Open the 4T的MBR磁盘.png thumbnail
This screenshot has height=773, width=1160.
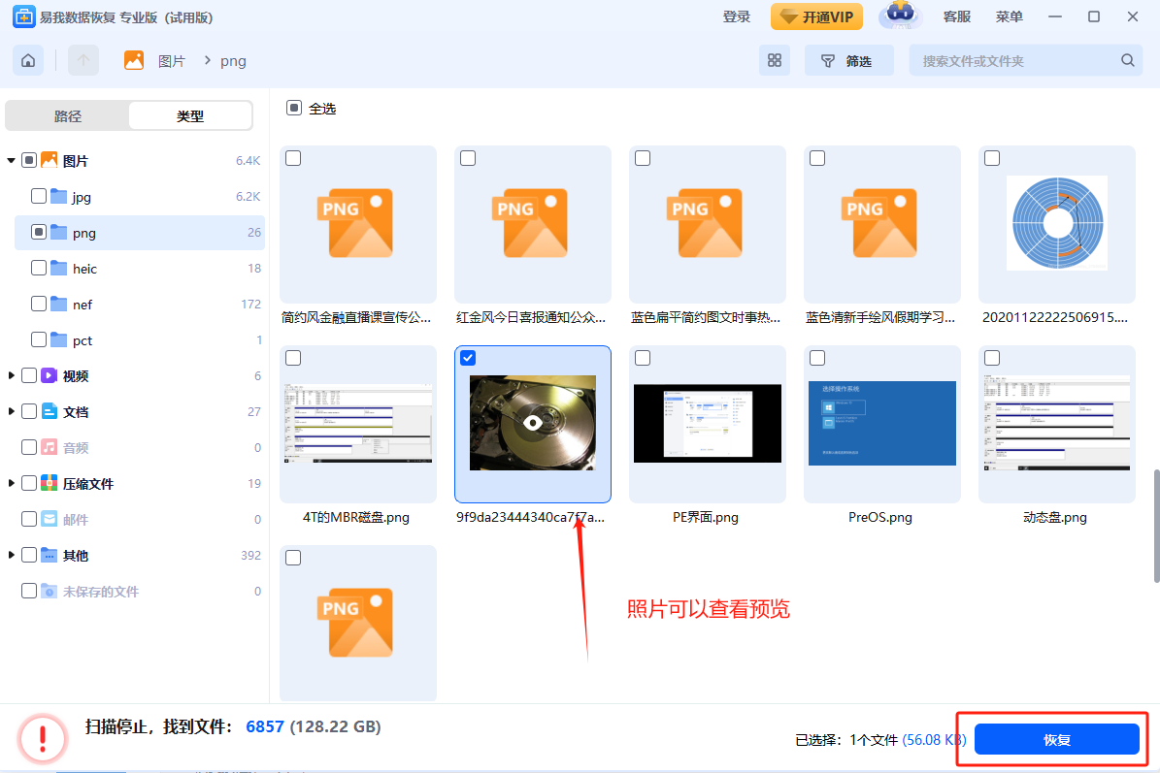click(358, 424)
